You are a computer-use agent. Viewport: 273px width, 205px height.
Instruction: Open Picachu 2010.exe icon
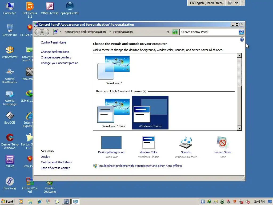pyautogui.click(x=50, y=187)
